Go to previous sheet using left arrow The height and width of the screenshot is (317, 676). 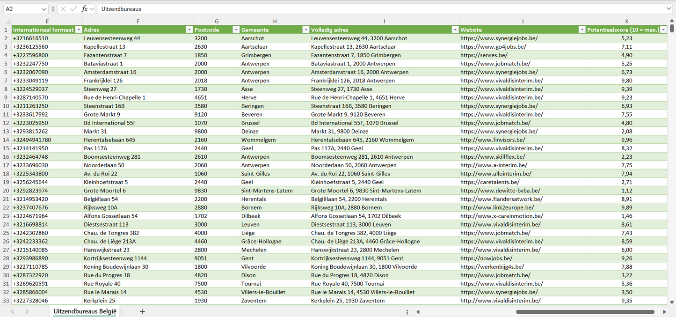(13, 311)
